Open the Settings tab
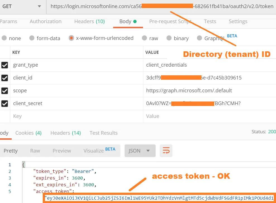This screenshot has height=203, width=276. click(238, 21)
